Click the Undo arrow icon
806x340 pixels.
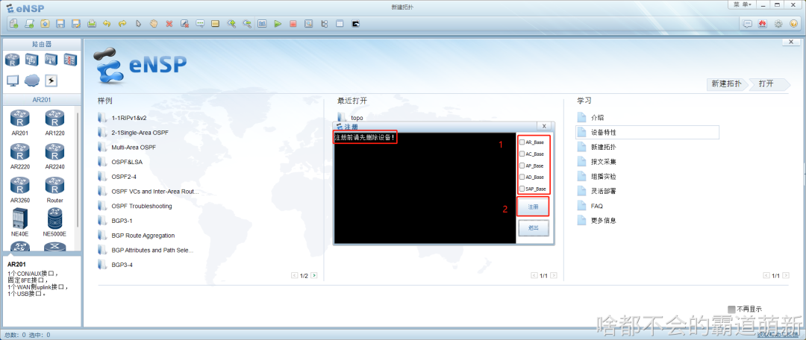(x=107, y=24)
